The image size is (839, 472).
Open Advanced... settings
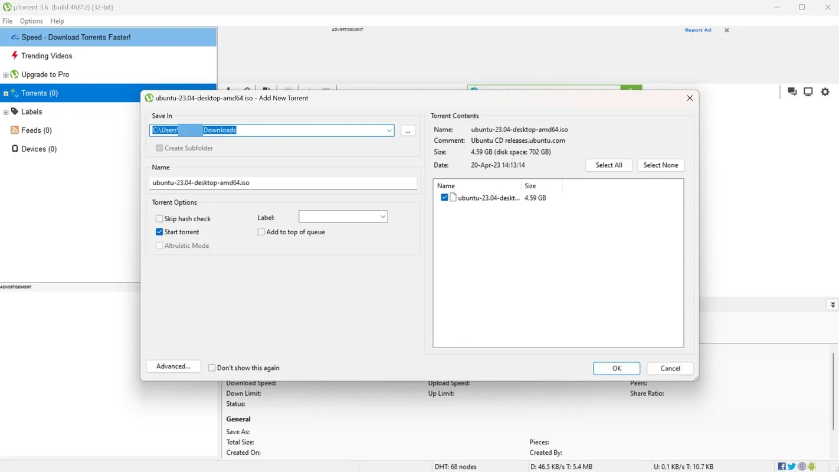point(173,366)
